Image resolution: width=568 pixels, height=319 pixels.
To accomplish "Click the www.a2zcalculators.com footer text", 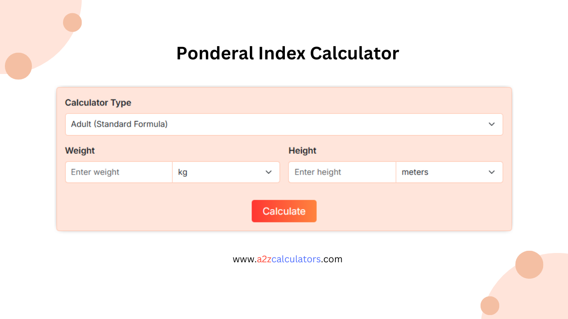I will tap(288, 259).
